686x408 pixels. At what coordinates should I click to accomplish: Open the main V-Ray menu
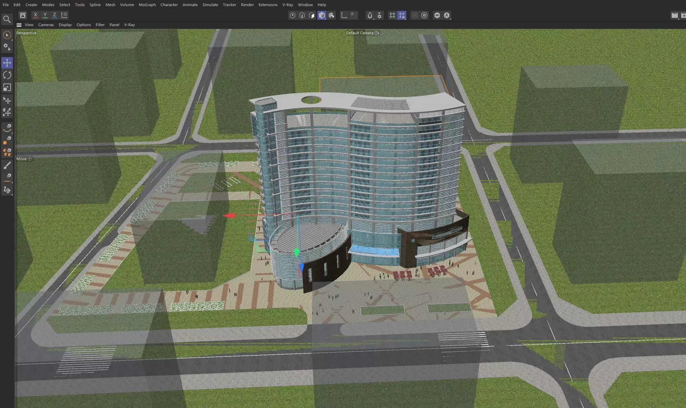click(x=288, y=5)
